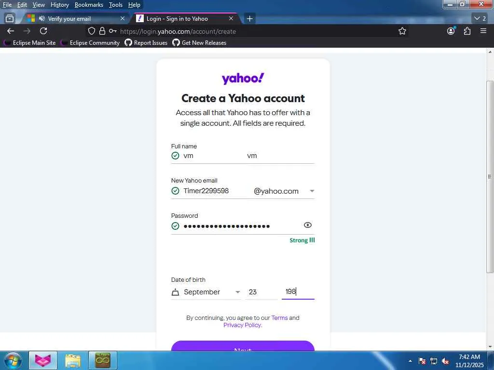Screen dimensions: 494x370
Task: Click the vertical page scrollbar thumb
Action: click(x=490, y=176)
